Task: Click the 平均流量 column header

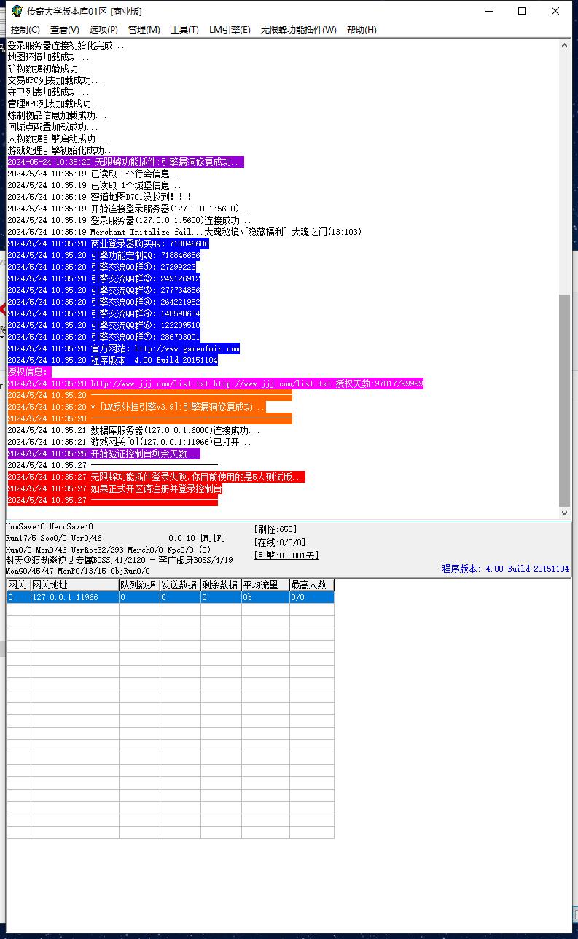Action: click(x=265, y=585)
